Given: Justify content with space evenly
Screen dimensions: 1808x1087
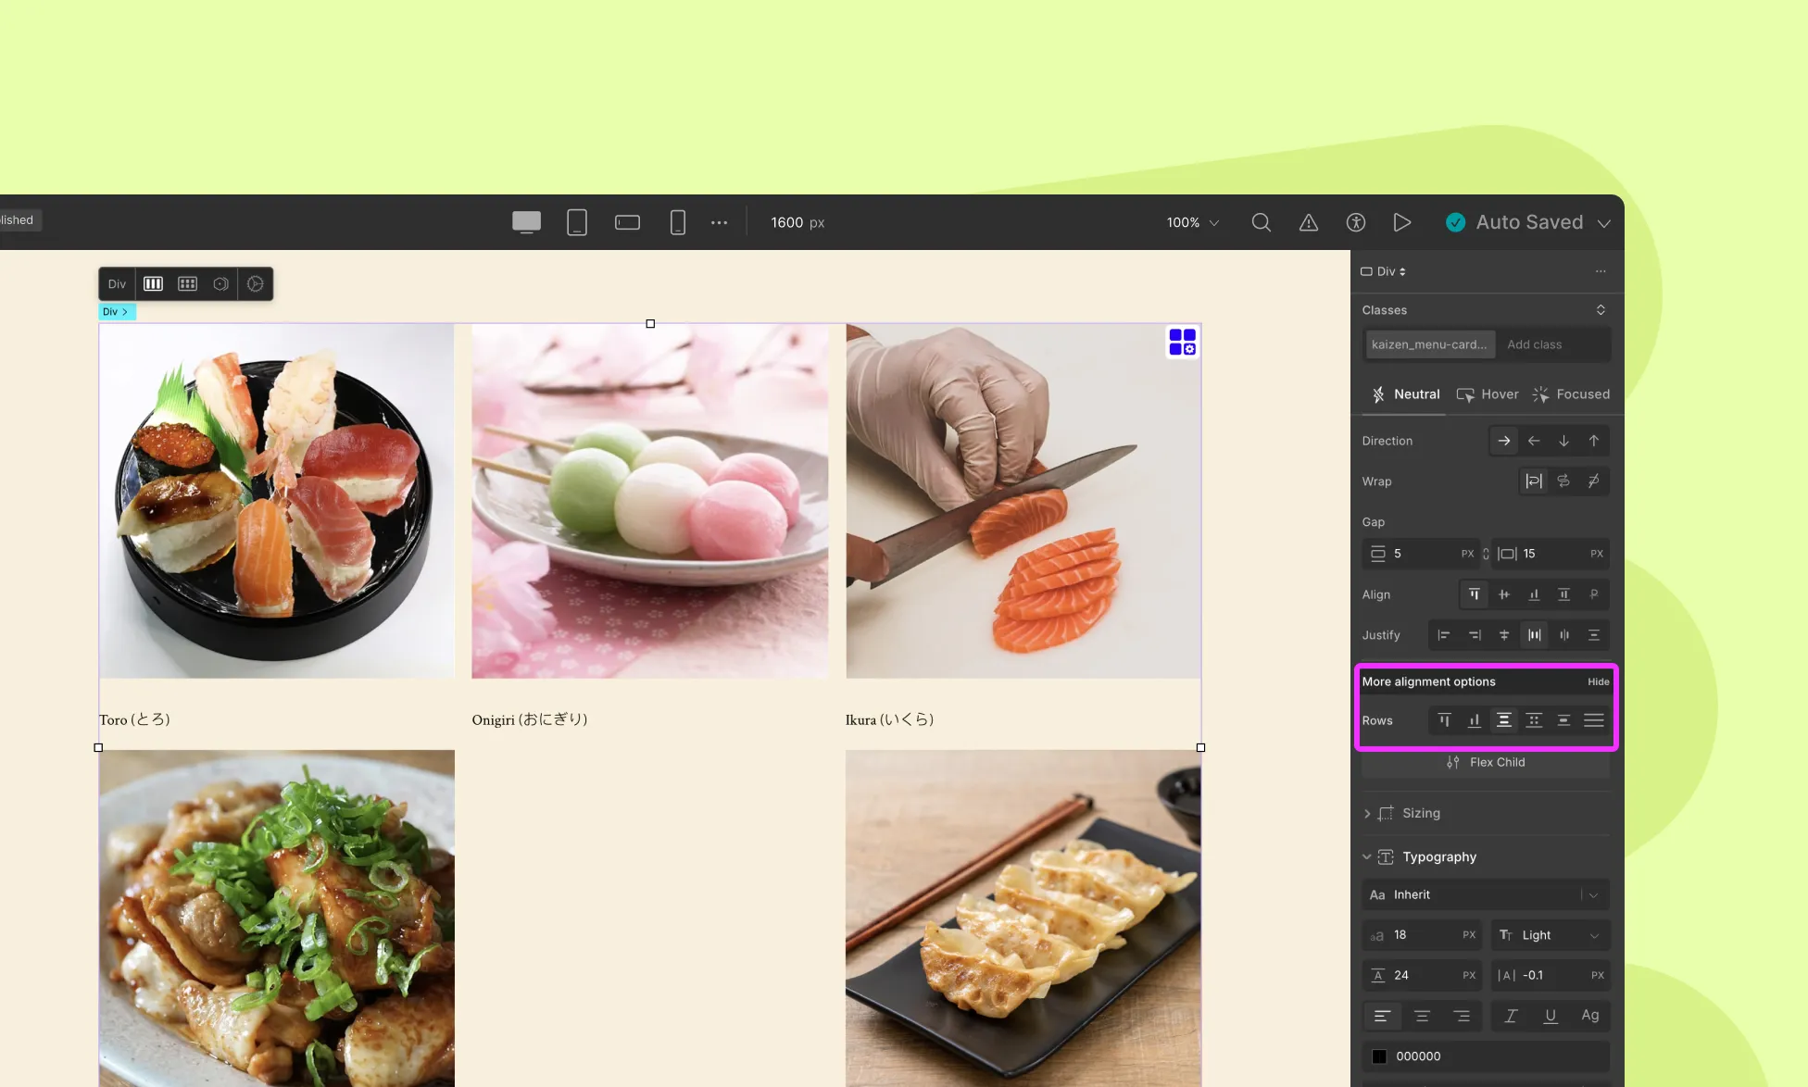Looking at the screenshot, I should point(1594,635).
